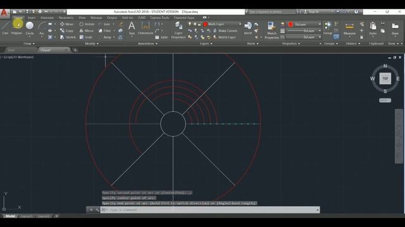Open the ByLayer object color dropdown
This screenshot has width=405, height=227.
coord(320,24)
